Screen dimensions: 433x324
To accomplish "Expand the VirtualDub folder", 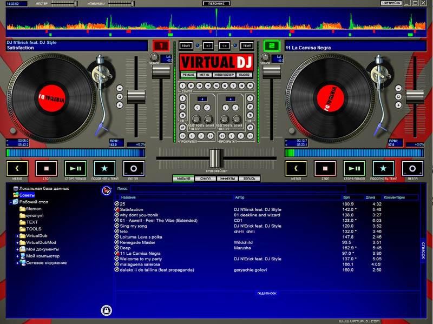I will (17, 236).
